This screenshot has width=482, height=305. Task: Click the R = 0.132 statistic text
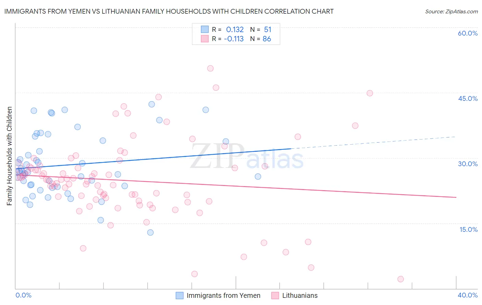(x=228, y=29)
